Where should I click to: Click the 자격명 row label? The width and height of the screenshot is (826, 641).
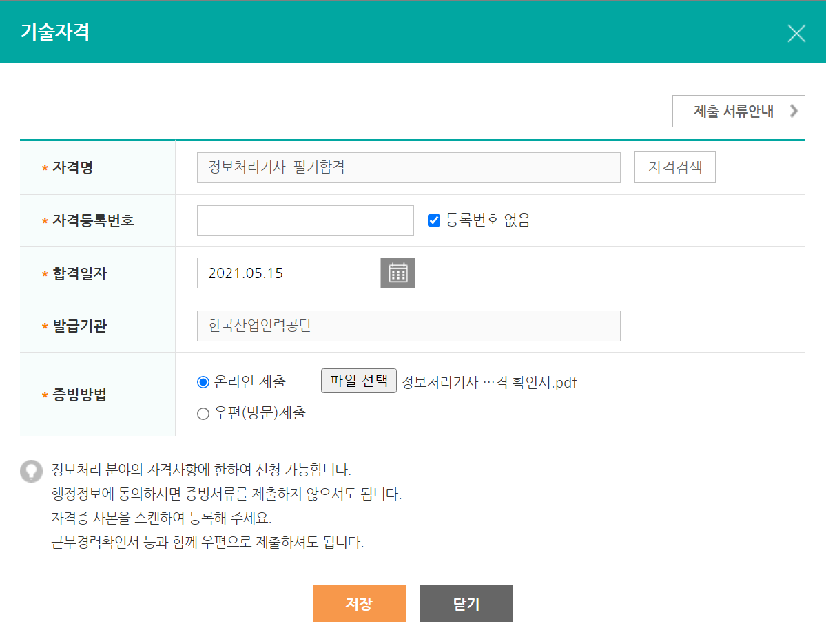(x=73, y=168)
